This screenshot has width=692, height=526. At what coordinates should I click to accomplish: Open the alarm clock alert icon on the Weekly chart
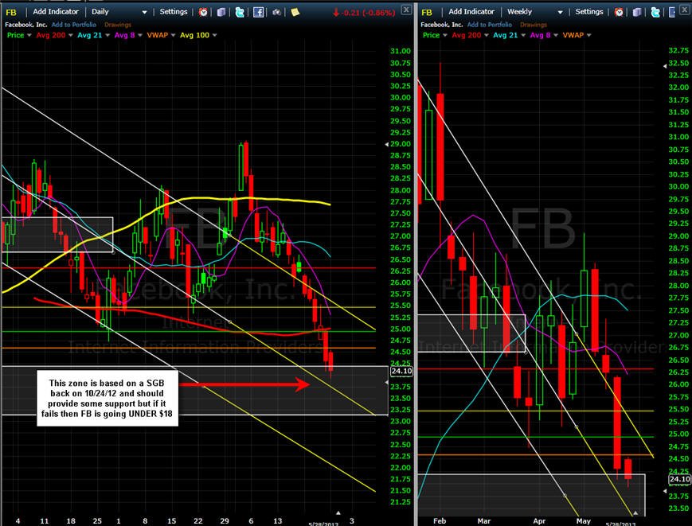click(x=619, y=12)
